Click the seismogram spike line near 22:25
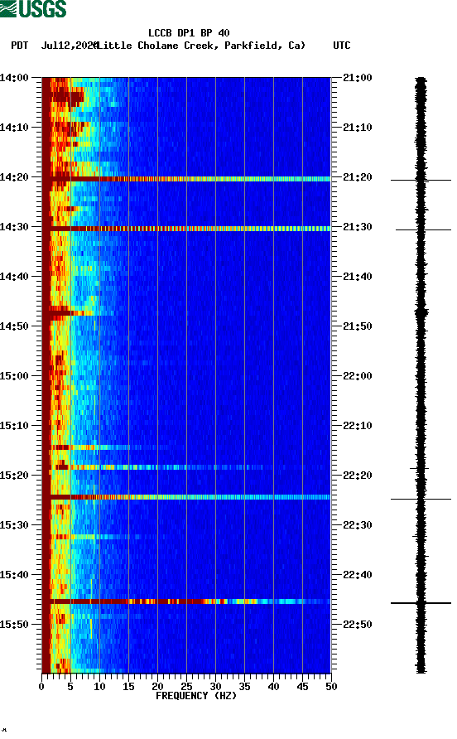The image size is (457, 739). point(421,499)
